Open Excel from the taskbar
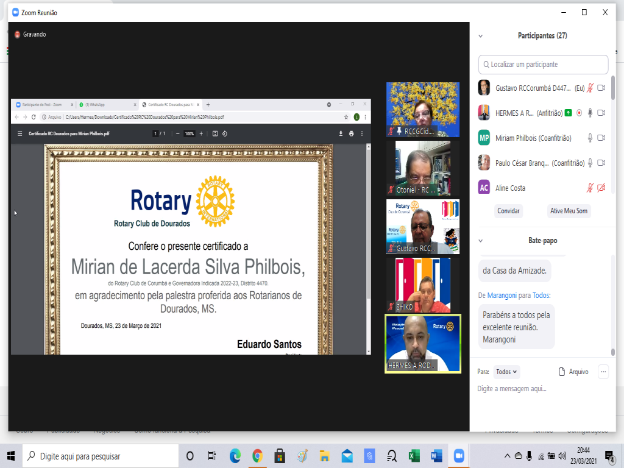The image size is (624, 468). tap(414, 456)
